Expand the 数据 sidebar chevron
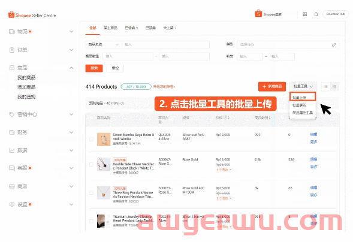Viewport: 353px width, 242px height. tap(71, 150)
